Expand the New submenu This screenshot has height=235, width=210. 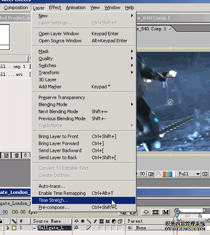[x=84, y=16]
